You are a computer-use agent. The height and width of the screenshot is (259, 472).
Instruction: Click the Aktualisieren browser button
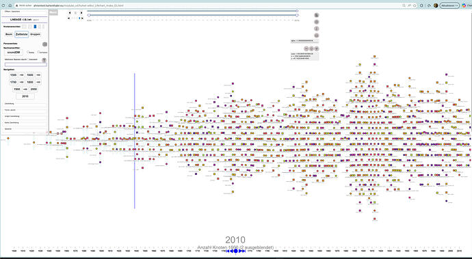pyautogui.click(x=449, y=5)
